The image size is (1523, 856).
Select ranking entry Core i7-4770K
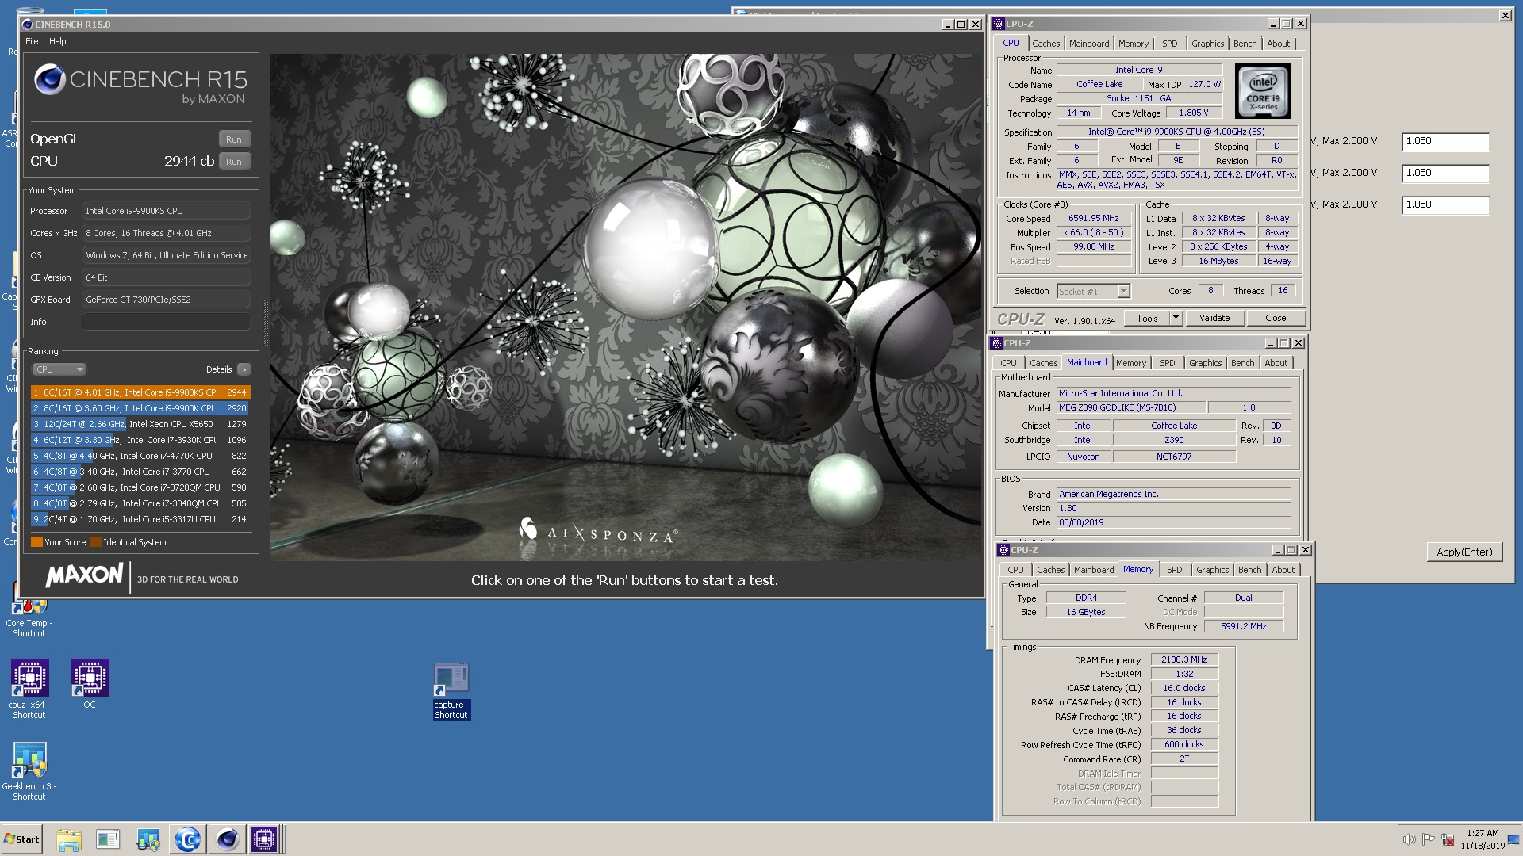coord(140,456)
